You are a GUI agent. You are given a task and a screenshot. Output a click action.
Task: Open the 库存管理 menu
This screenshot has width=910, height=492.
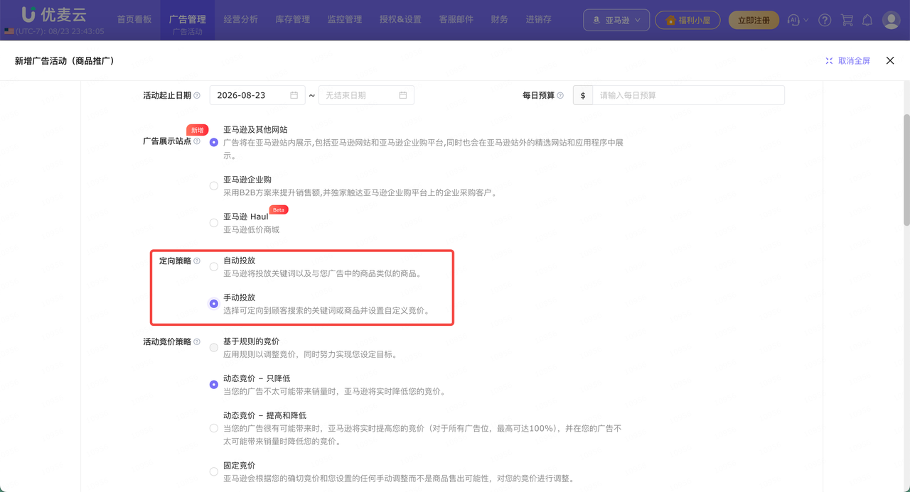[x=293, y=19]
